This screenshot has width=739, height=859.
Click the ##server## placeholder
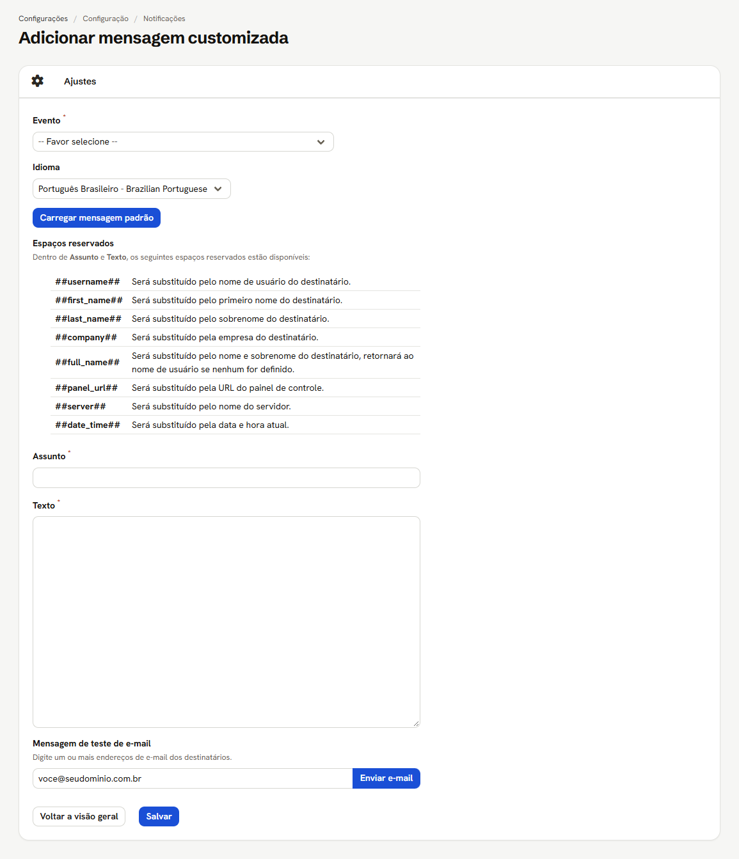81,407
